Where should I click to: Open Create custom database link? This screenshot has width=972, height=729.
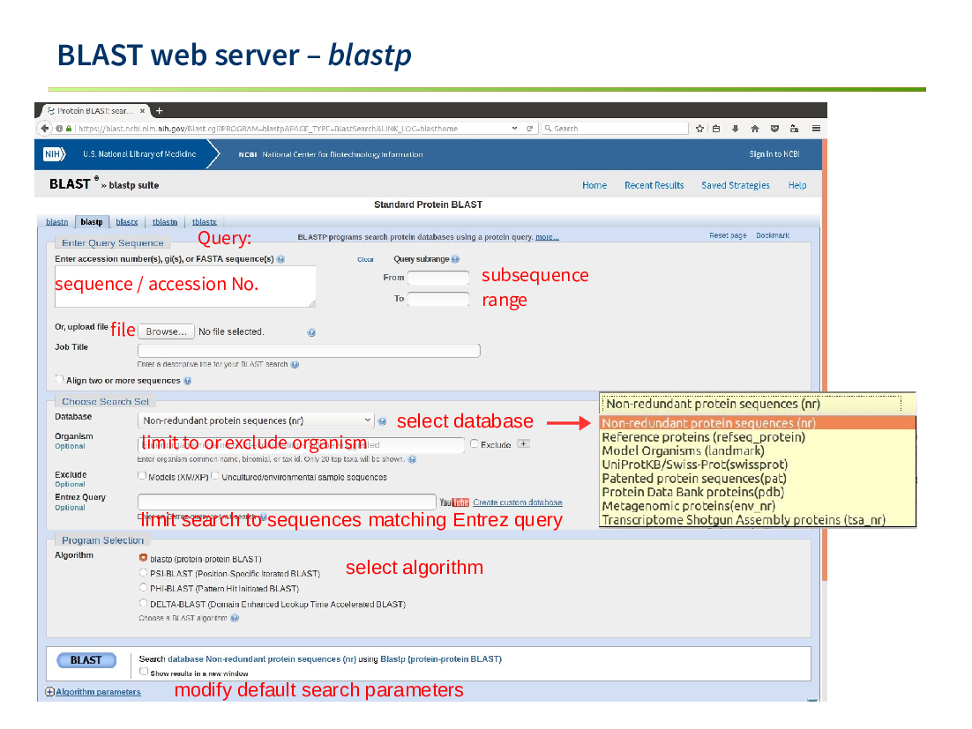tap(518, 502)
